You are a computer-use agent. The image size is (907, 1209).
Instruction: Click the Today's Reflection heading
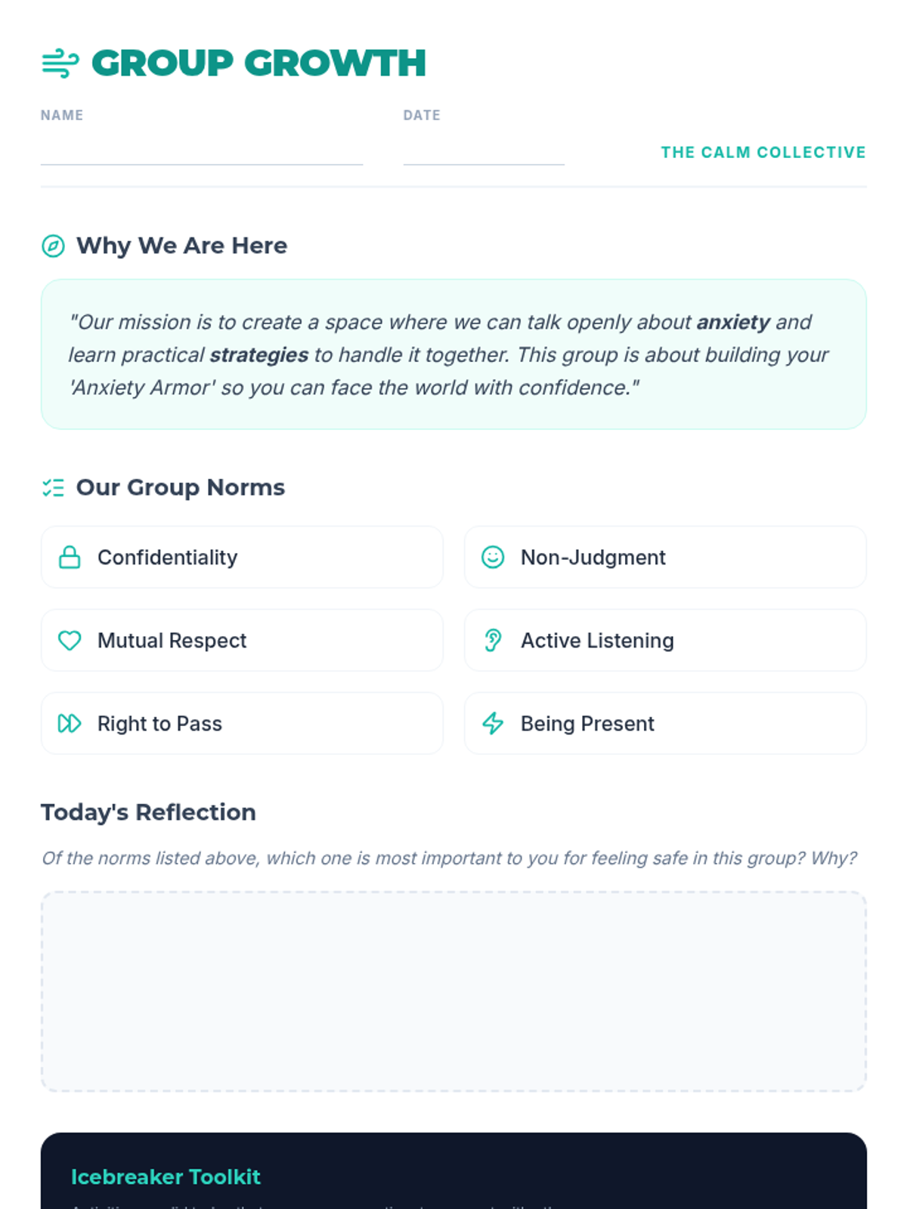pyautogui.click(x=148, y=812)
